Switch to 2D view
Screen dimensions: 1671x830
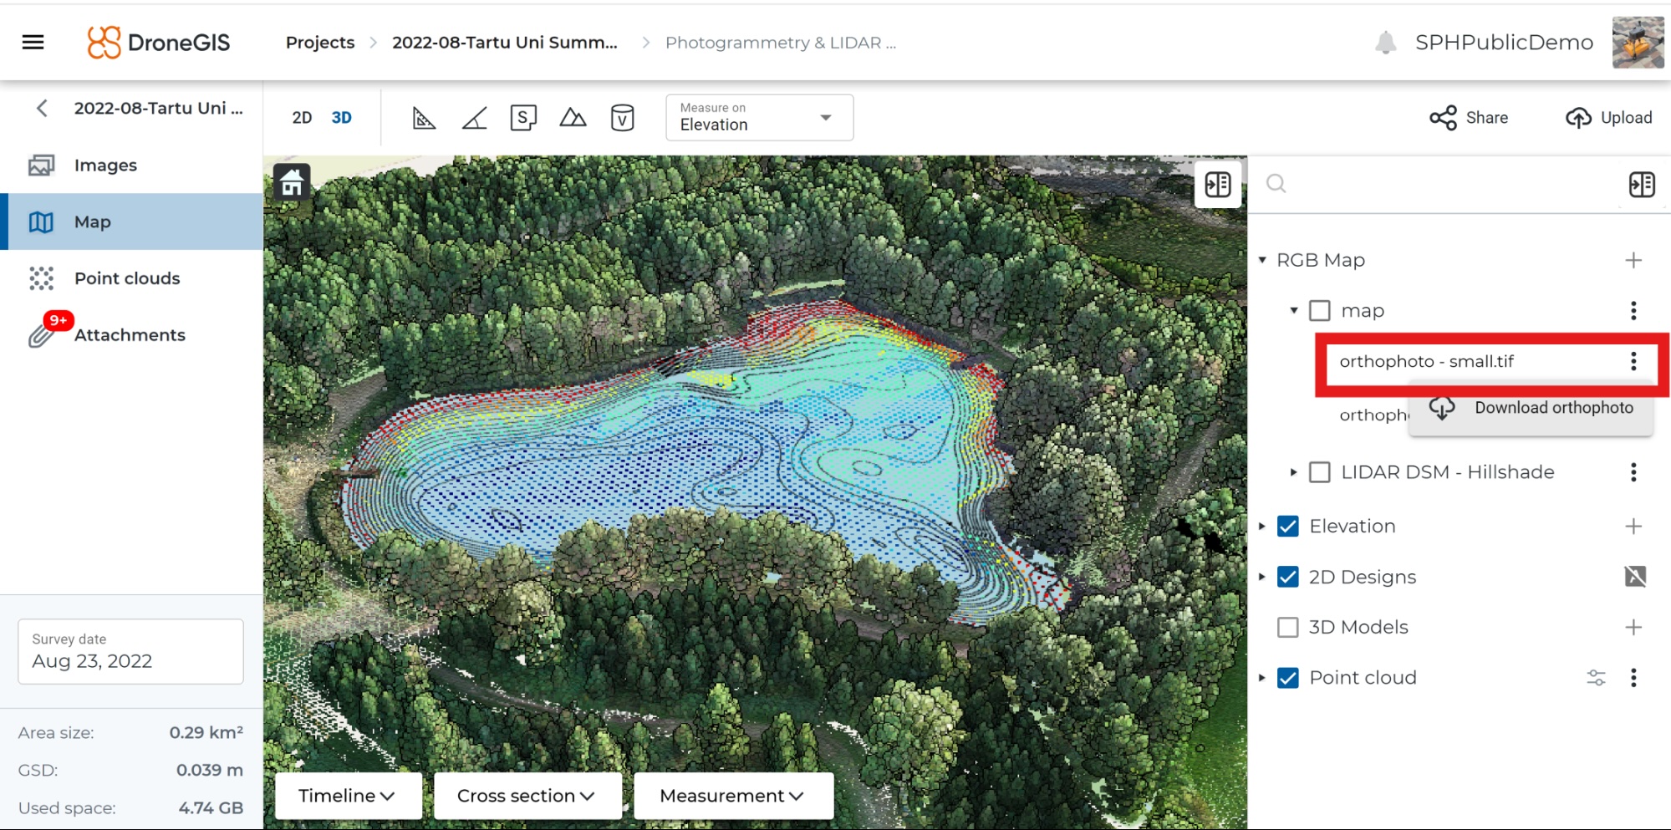[x=302, y=118]
